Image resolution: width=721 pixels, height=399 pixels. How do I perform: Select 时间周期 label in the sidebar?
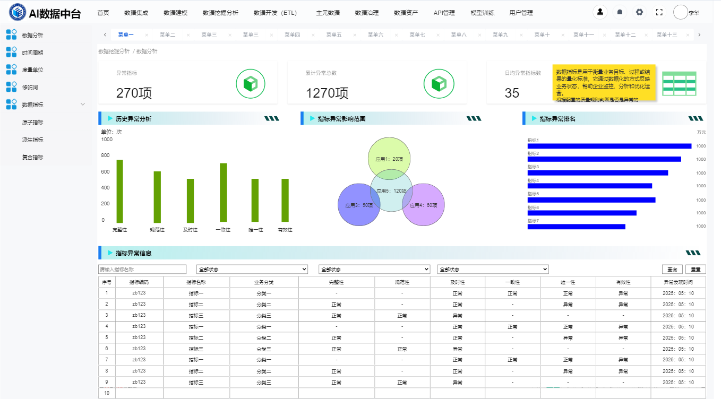click(x=33, y=53)
